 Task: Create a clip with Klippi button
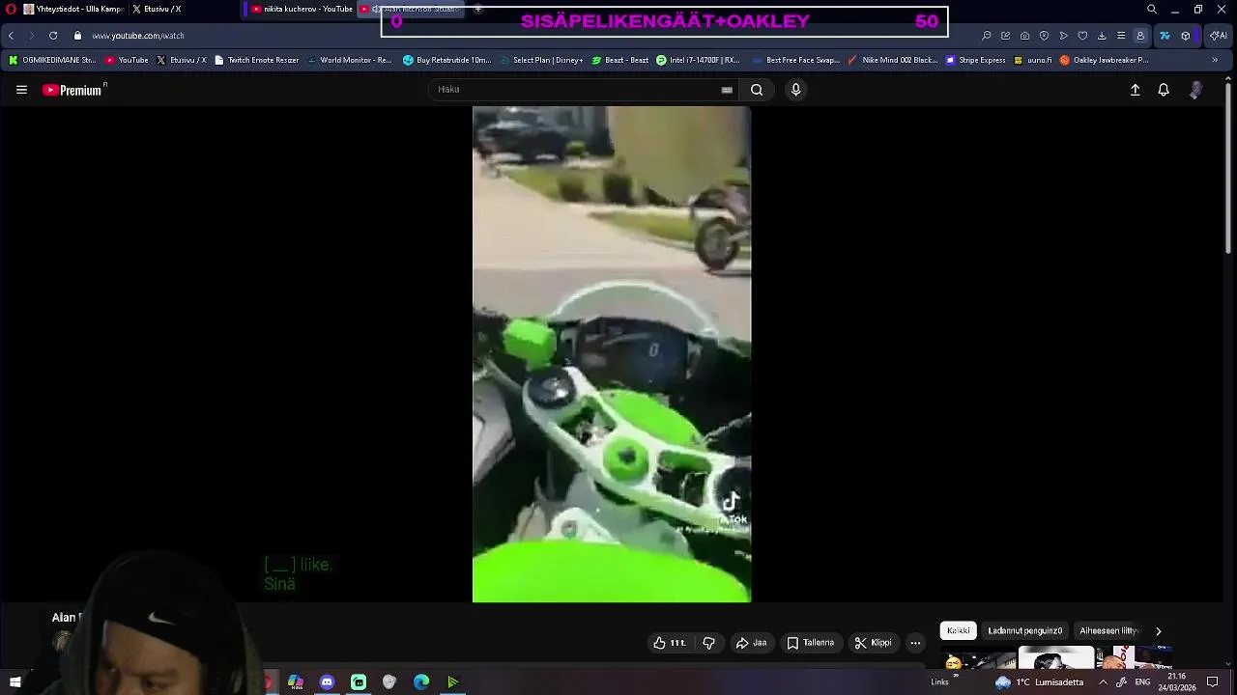point(873,643)
